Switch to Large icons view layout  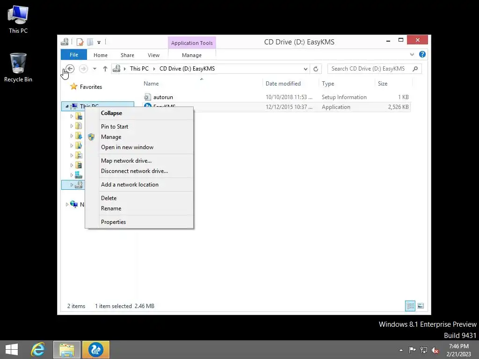click(421, 306)
